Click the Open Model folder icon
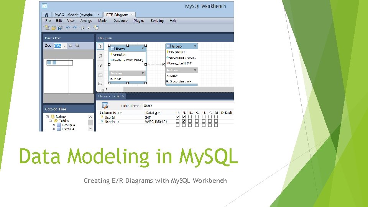The height and width of the screenshot is (207, 368). click(x=54, y=28)
